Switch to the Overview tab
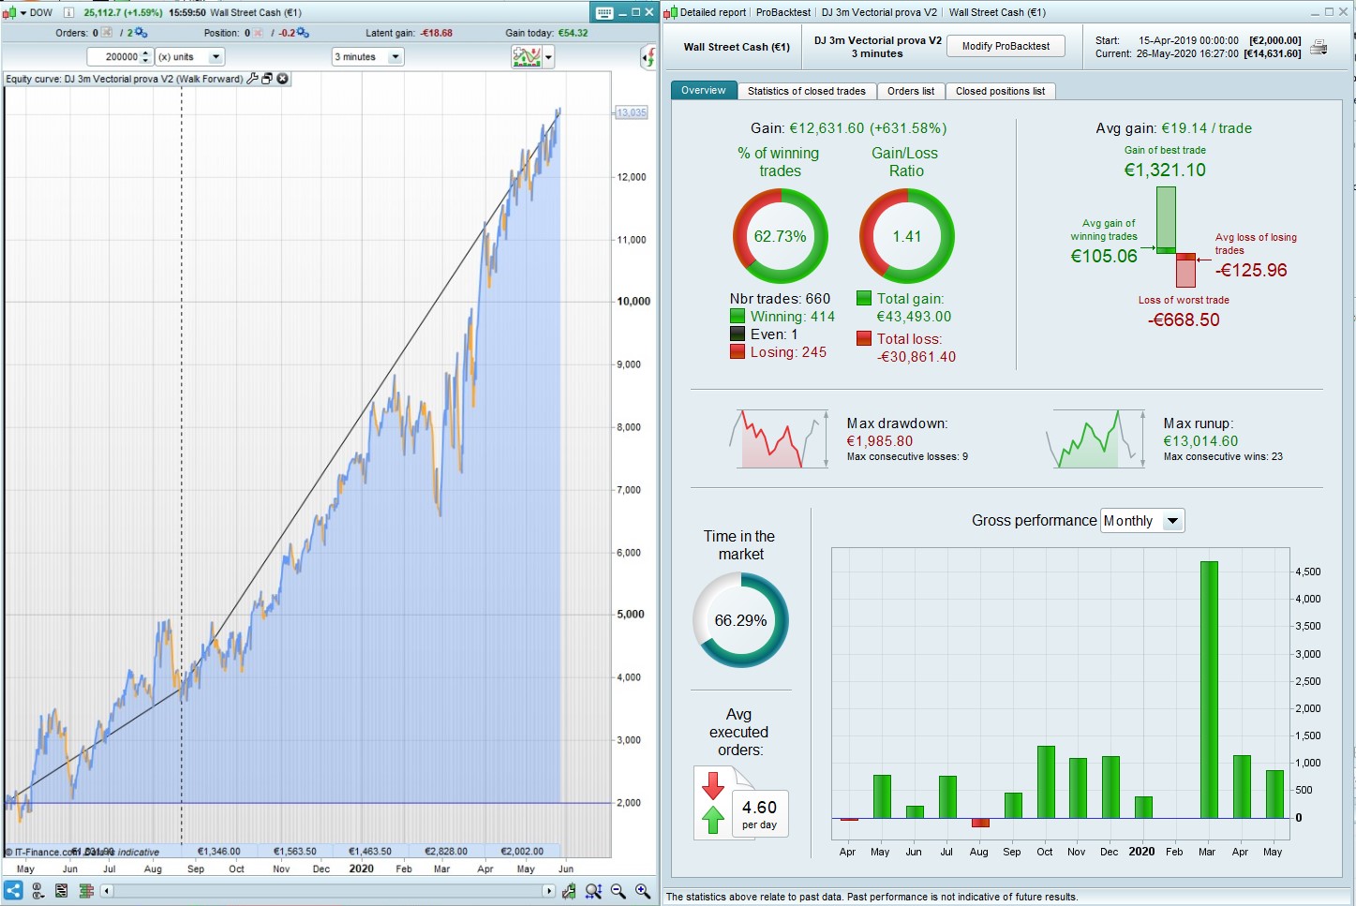 click(704, 91)
